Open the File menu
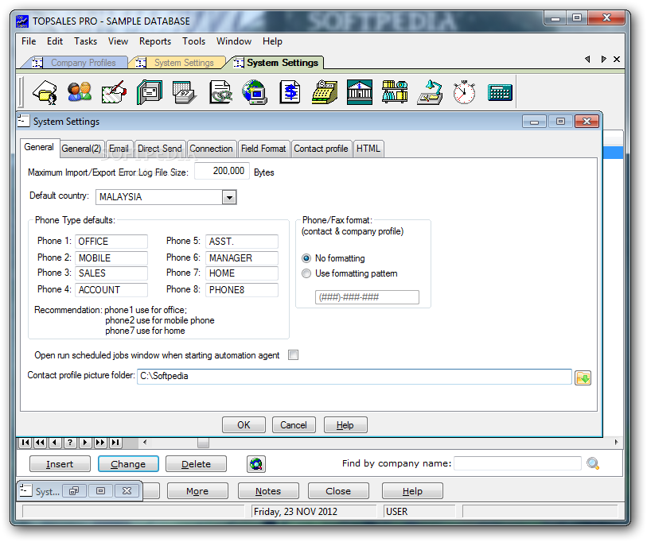This screenshot has height=542, width=647. (x=29, y=41)
